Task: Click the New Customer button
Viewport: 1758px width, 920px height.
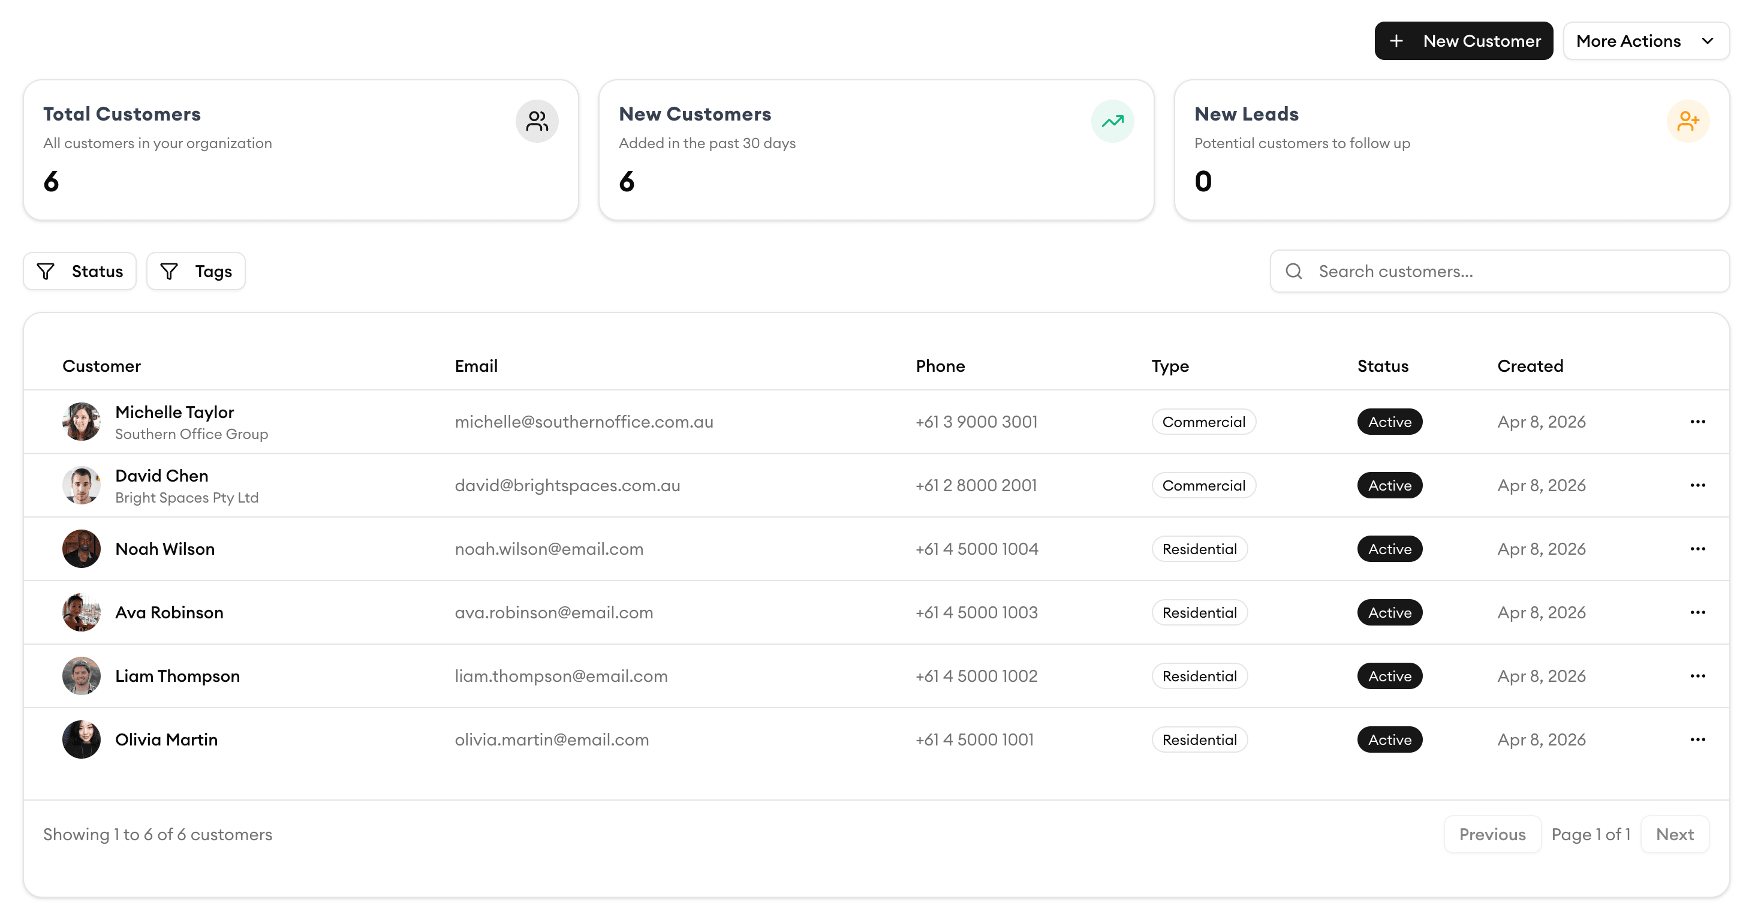Action: (1463, 41)
